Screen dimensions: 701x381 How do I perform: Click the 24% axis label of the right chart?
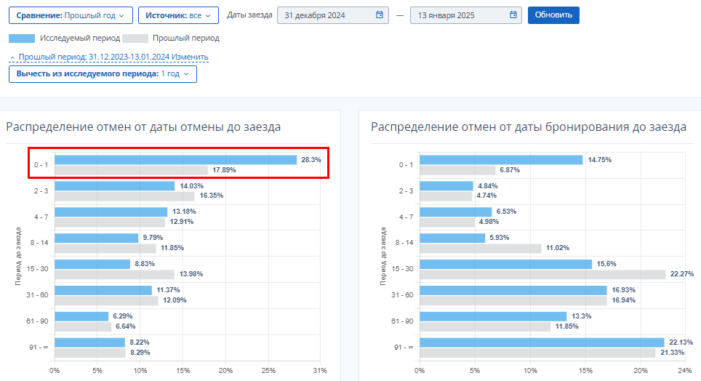685,371
